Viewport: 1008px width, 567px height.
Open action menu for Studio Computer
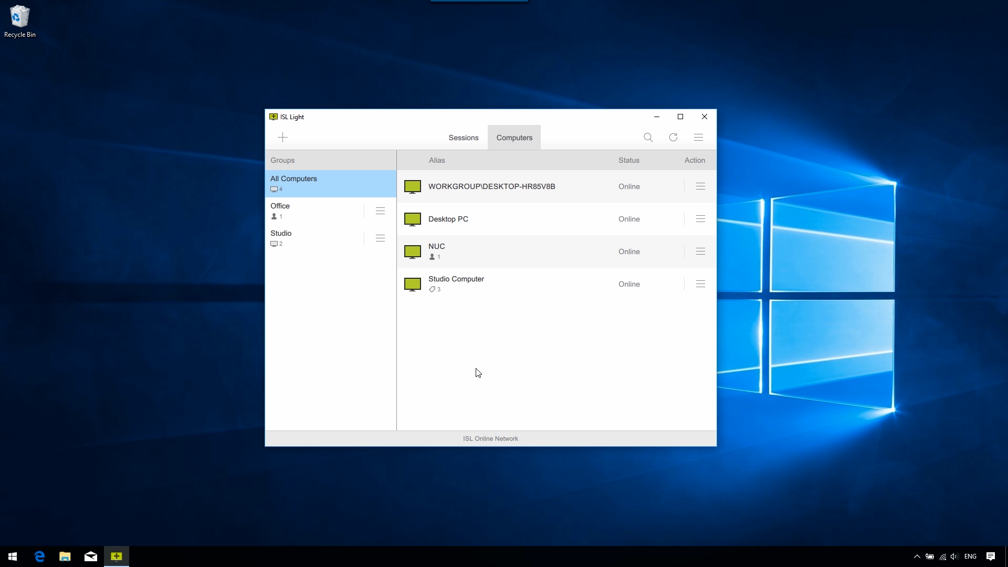(700, 284)
